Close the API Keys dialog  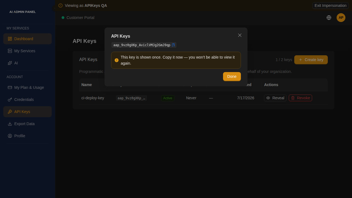pos(240,35)
